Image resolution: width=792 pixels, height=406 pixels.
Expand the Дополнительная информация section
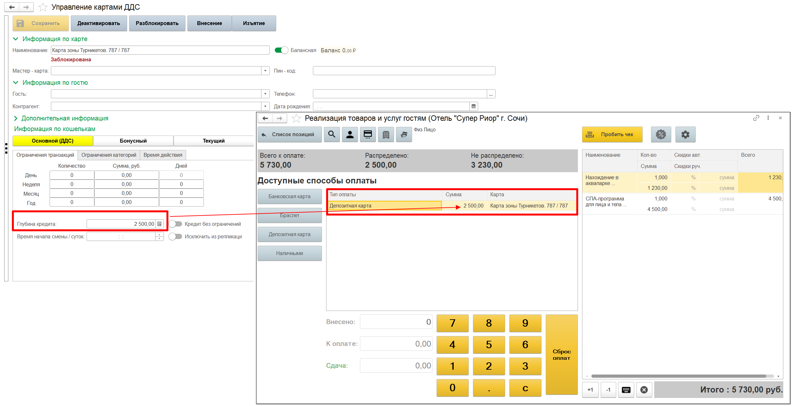[15, 118]
